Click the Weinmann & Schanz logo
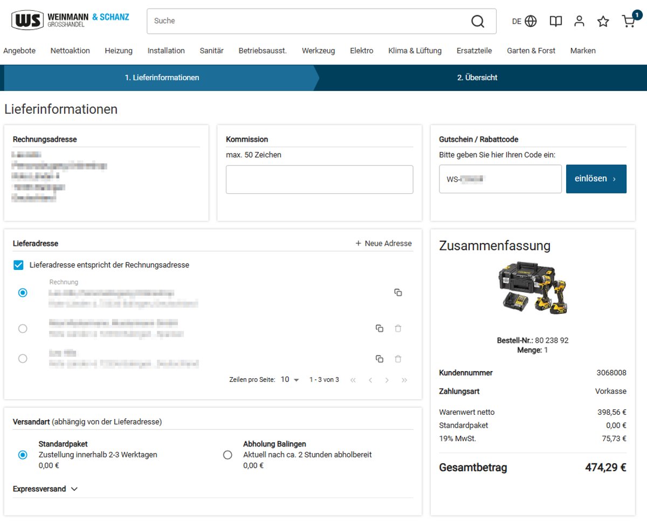Image resolution: width=647 pixels, height=522 pixels. [x=70, y=20]
